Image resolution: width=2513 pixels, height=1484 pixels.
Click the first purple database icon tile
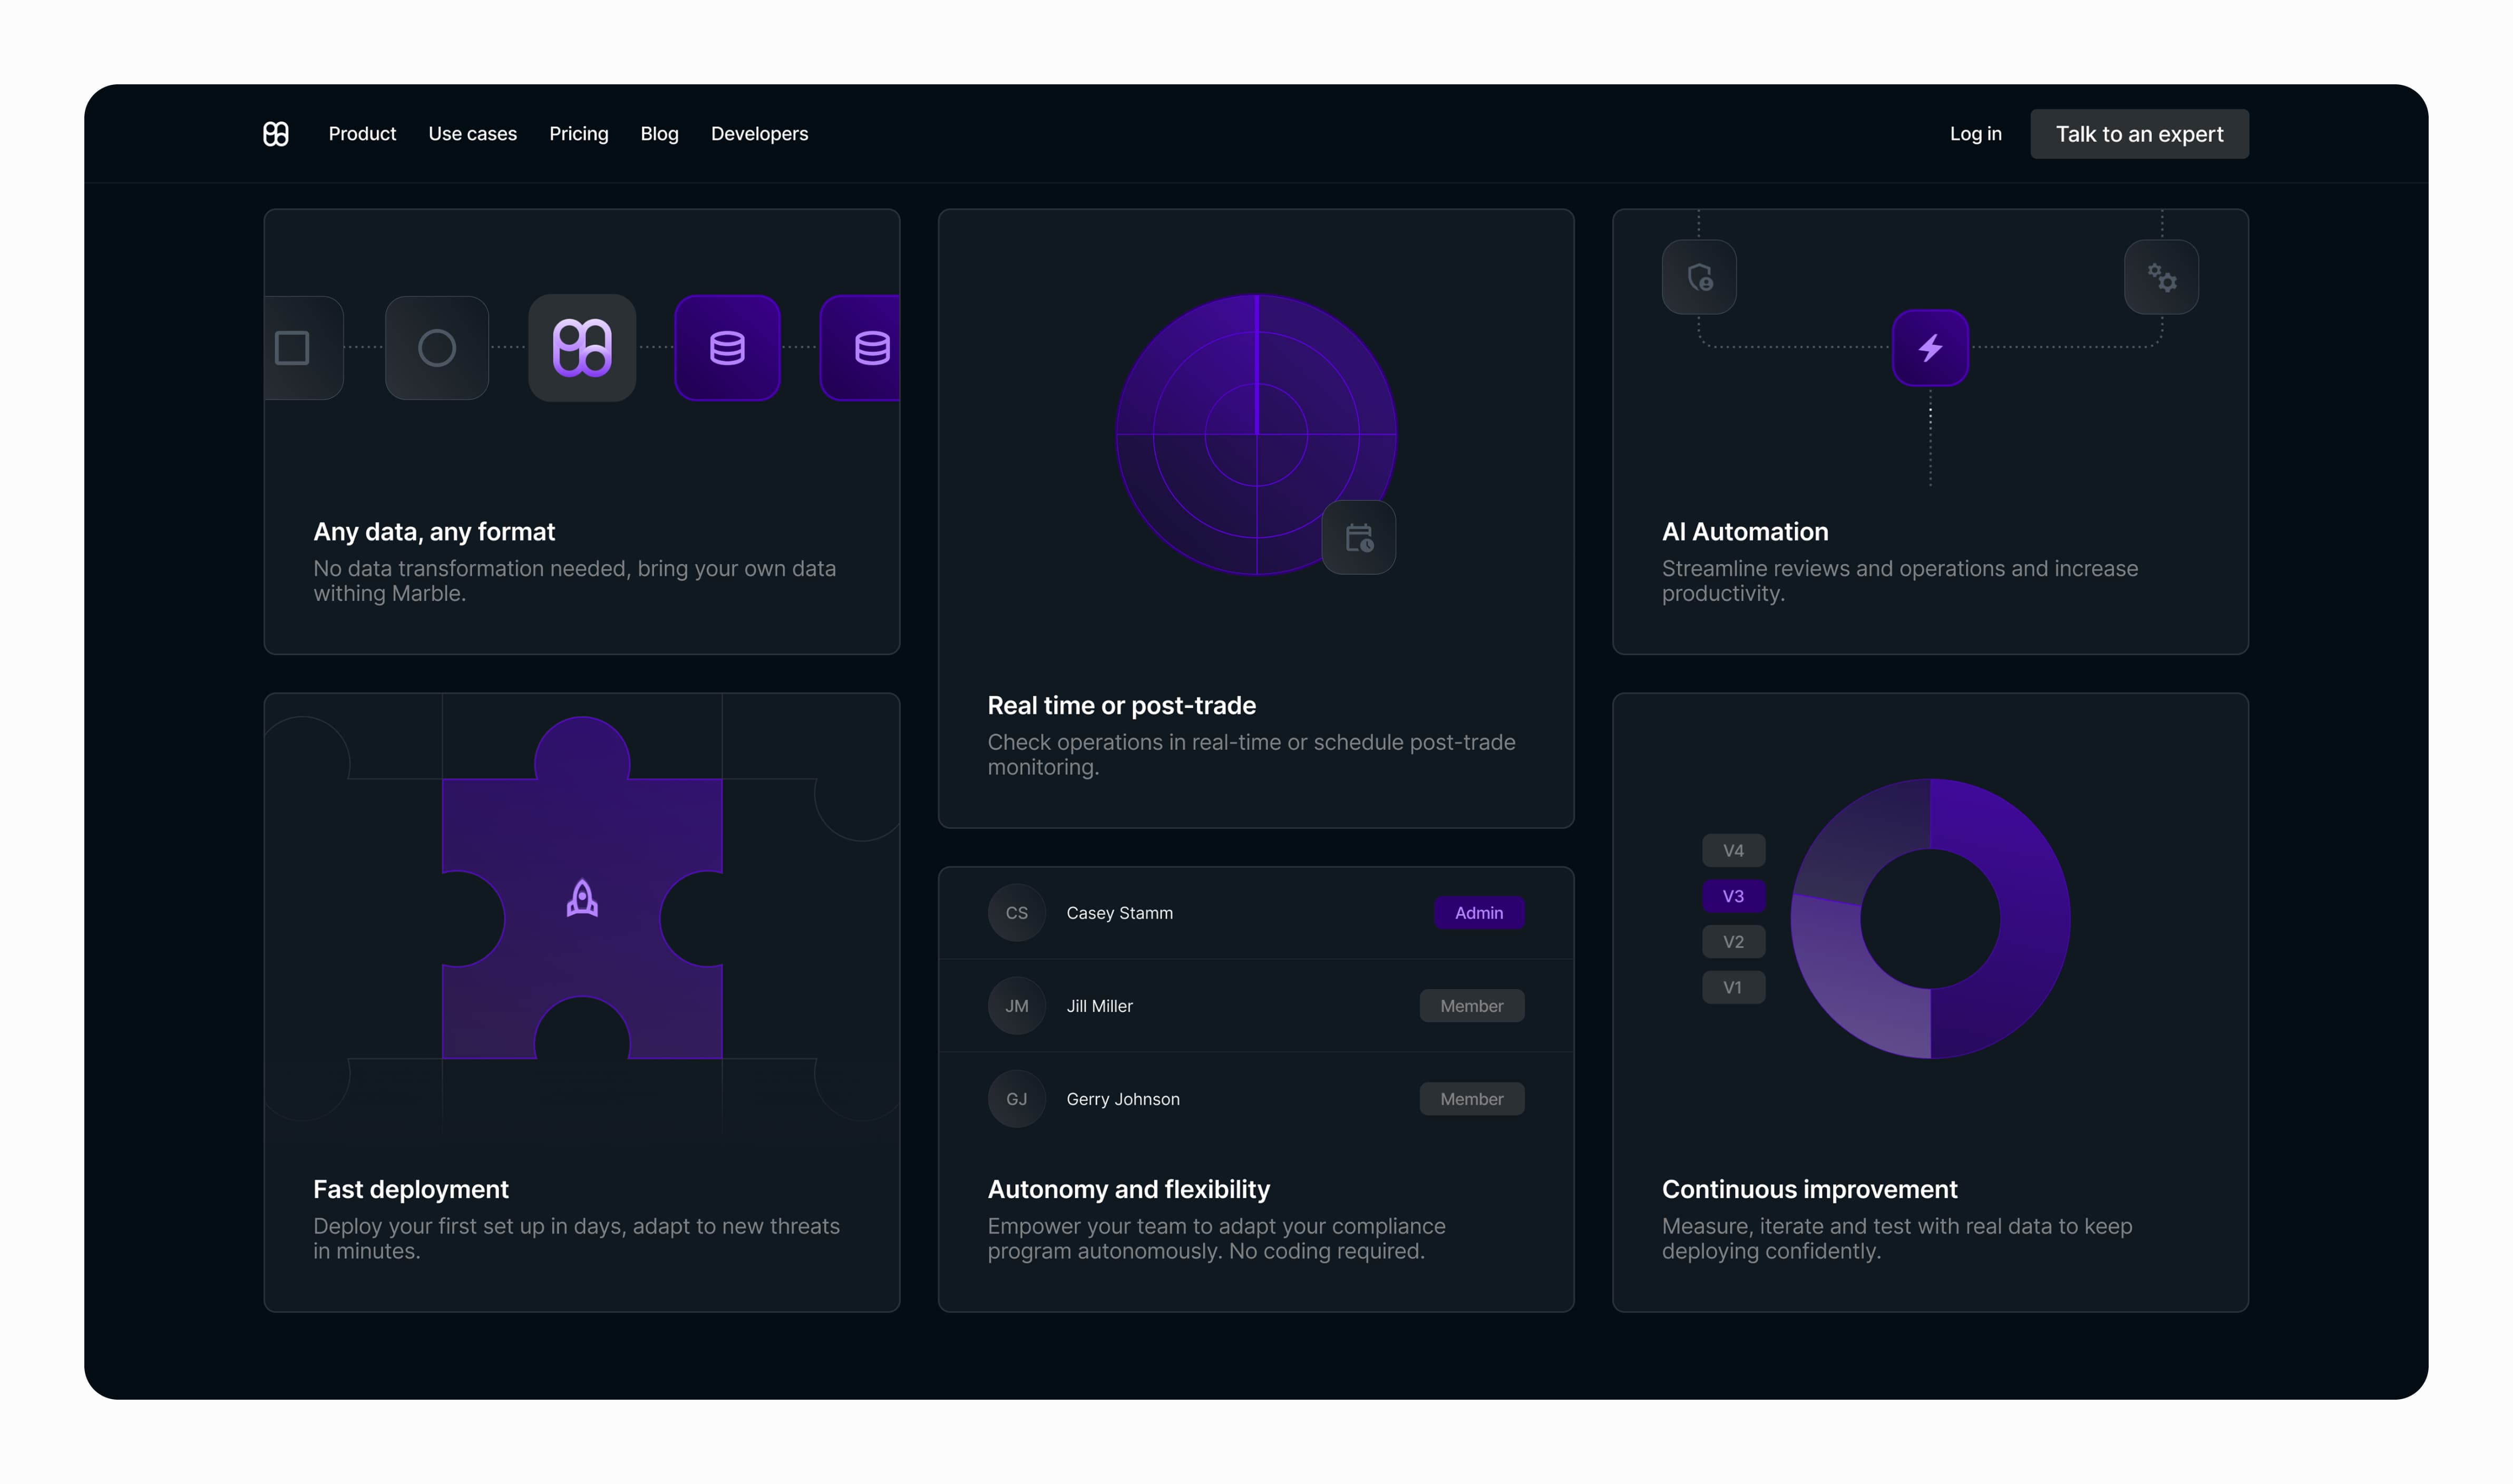727,348
